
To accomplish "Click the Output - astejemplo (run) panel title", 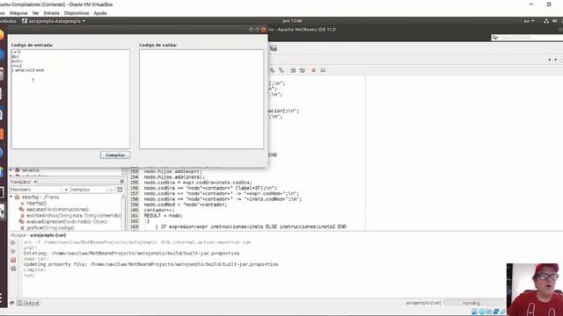I will [39, 235].
